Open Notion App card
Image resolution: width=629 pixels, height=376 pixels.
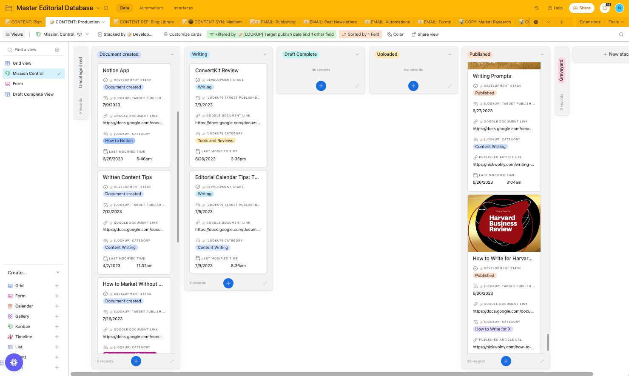pos(134,115)
